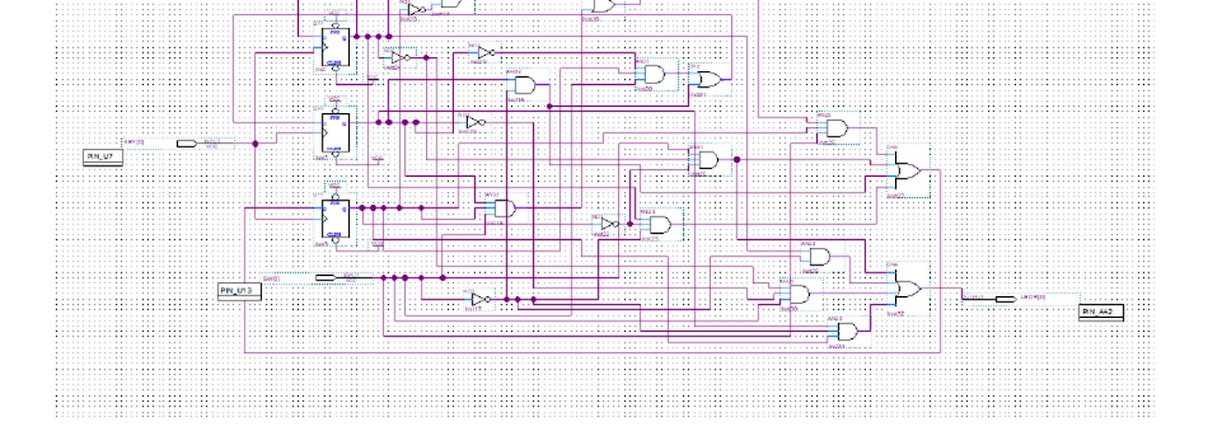Viewport: 1208px width, 445px height.
Task: Click the SW[0] input pin name label
Action: pyautogui.click(x=272, y=279)
